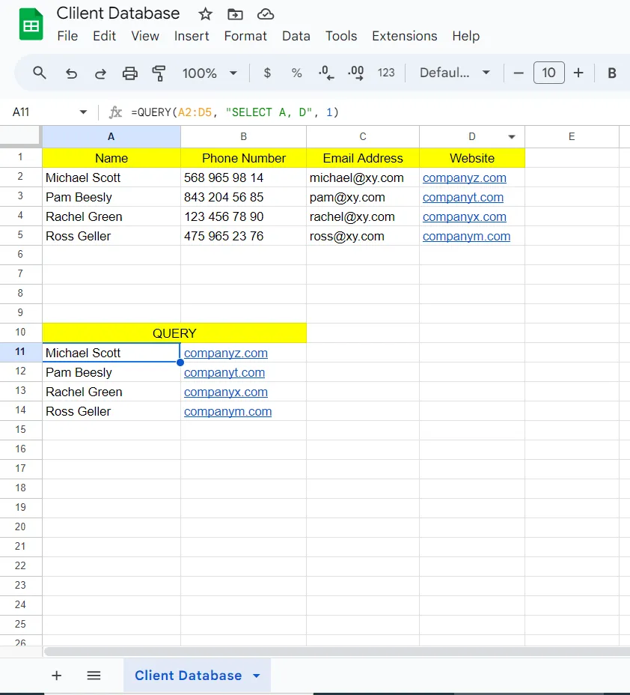This screenshot has height=695, width=630.
Task: Open companyx.com link in row 4
Action: click(x=465, y=216)
